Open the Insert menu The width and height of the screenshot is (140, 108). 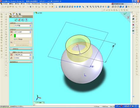click(x=23, y=4)
